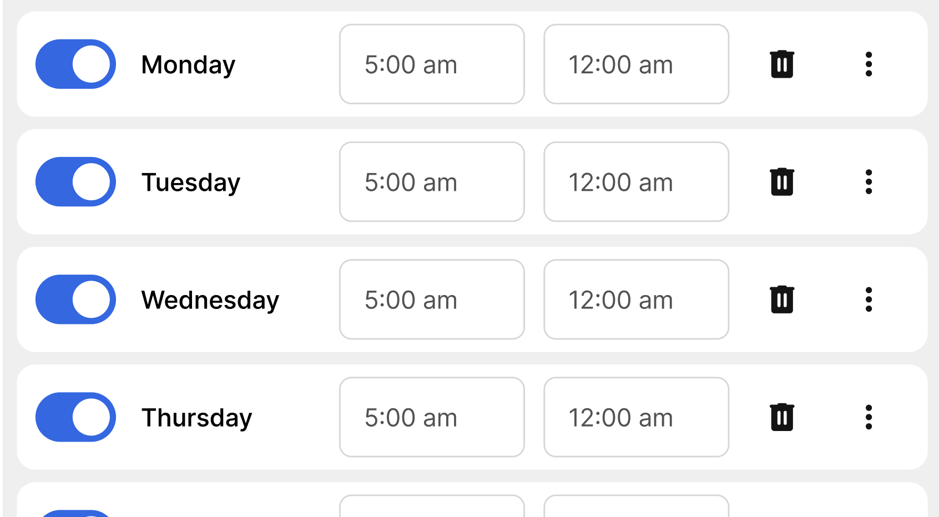939x517 pixels.
Task: Open Wednesday's 5:00 am start time
Action: coord(432,300)
